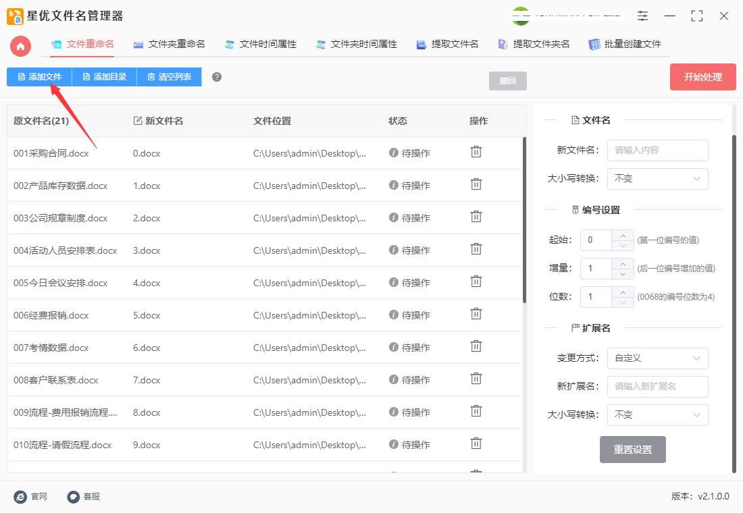
Task: Delete the 002产品库存数据.docx row
Action: pyautogui.click(x=476, y=184)
